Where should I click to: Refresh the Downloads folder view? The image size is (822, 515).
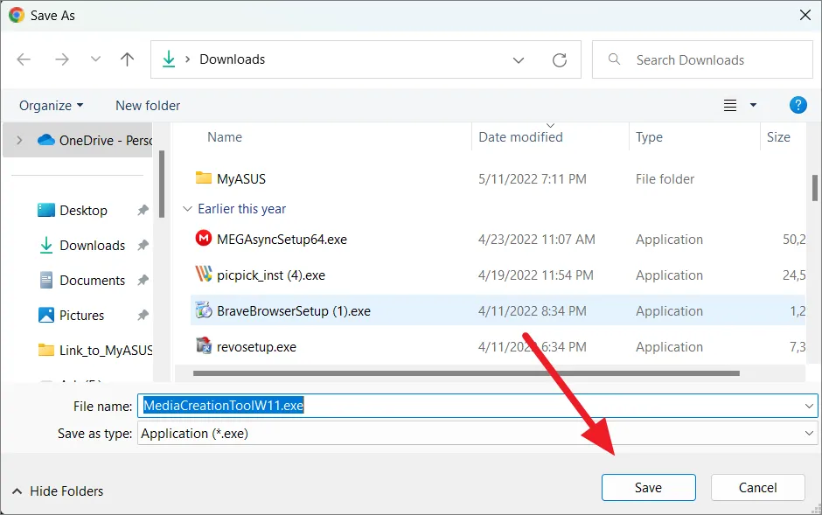point(560,59)
